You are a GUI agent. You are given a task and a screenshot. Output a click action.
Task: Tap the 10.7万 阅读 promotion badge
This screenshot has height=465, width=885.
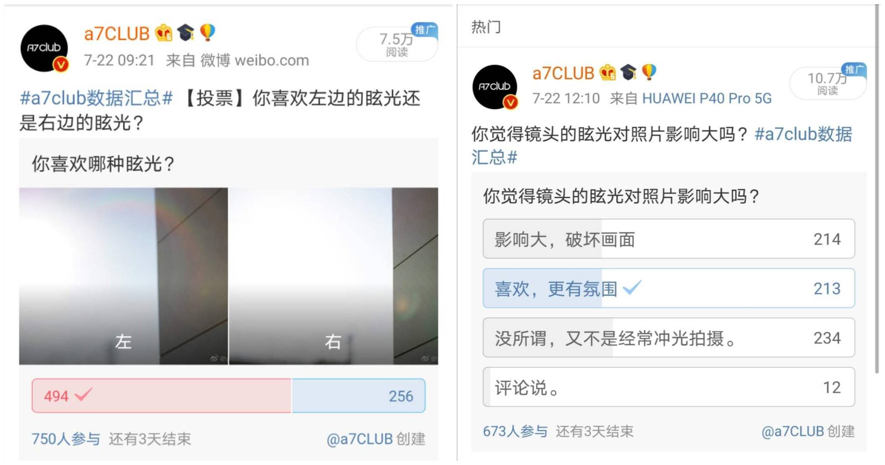tap(828, 82)
